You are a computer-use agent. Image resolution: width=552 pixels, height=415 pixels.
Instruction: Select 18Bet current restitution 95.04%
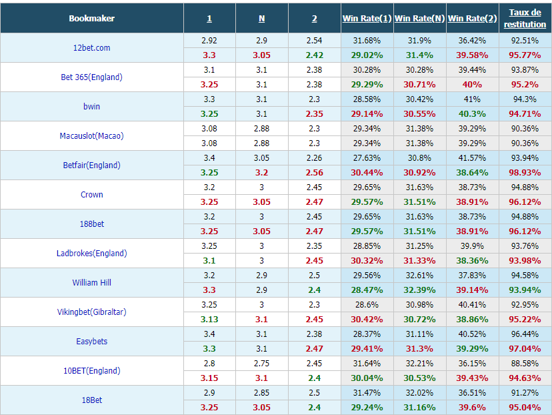(x=525, y=408)
